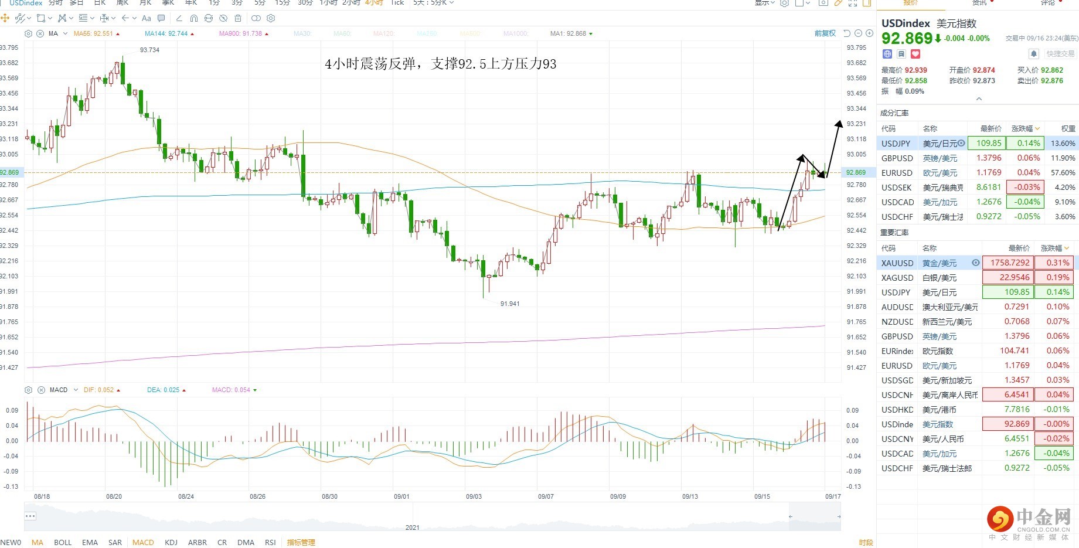This screenshot has height=548, width=1079.
Task: Click the 快捷交易 quick trade button
Action: pyautogui.click(x=1060, y=54)
